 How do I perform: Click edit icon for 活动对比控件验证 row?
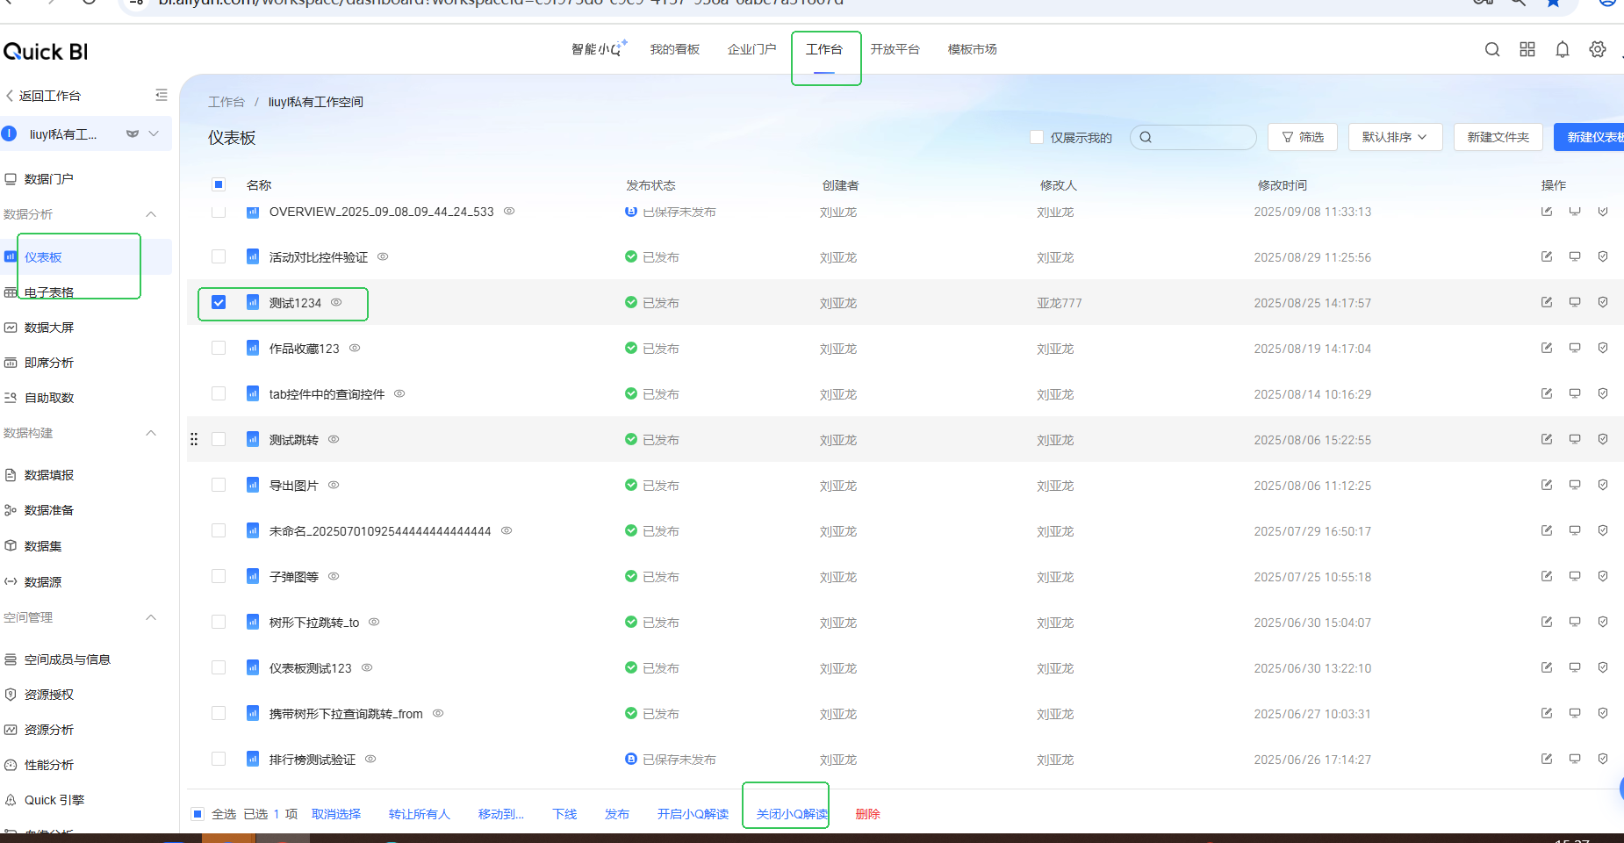click(x=1546, y=256)
